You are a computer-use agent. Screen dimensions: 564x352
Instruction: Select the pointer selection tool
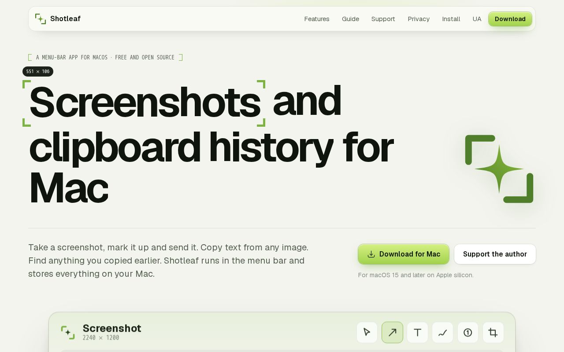pyautogui.click(x=367, y=333)
